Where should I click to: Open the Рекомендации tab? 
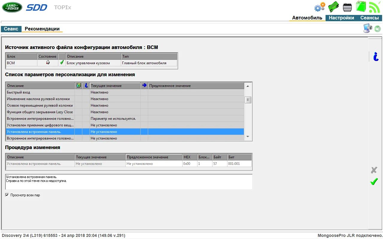point(42,29)
